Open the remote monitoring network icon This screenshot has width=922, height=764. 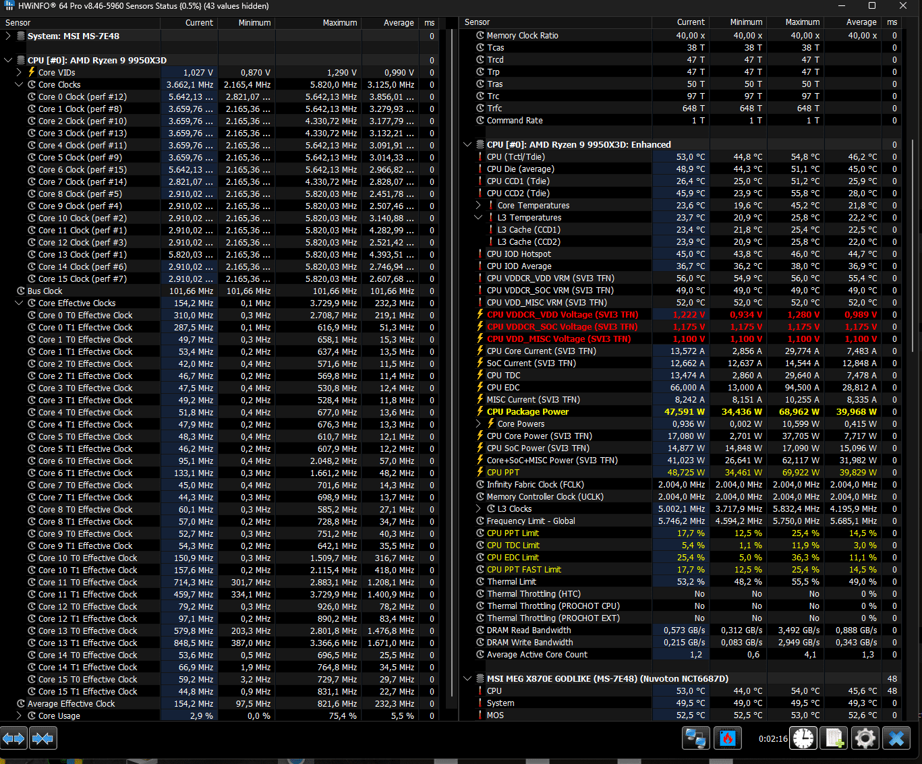tap(695, 738)
